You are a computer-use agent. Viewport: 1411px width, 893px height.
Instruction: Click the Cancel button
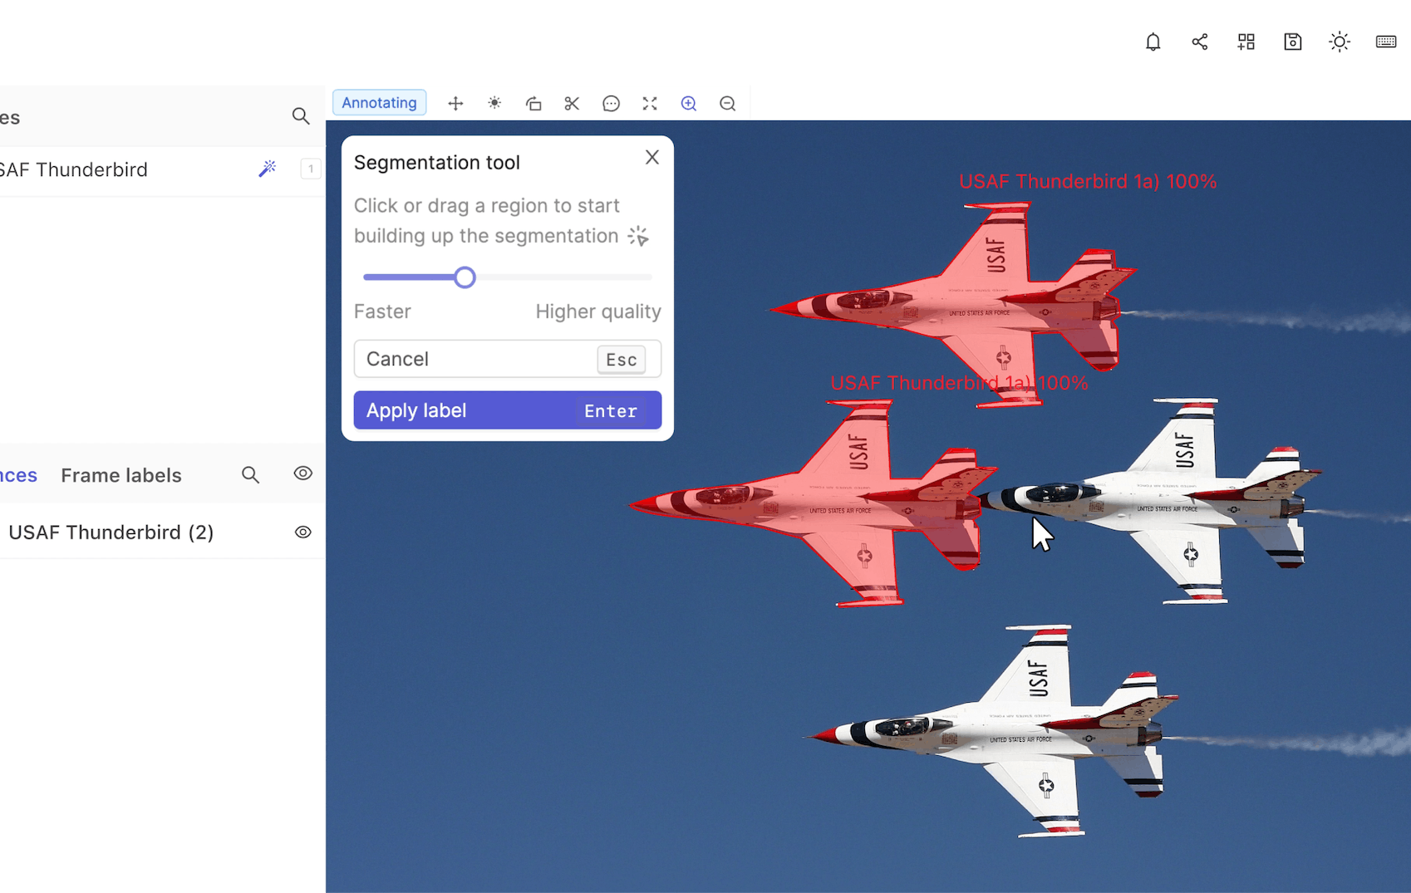508,359
